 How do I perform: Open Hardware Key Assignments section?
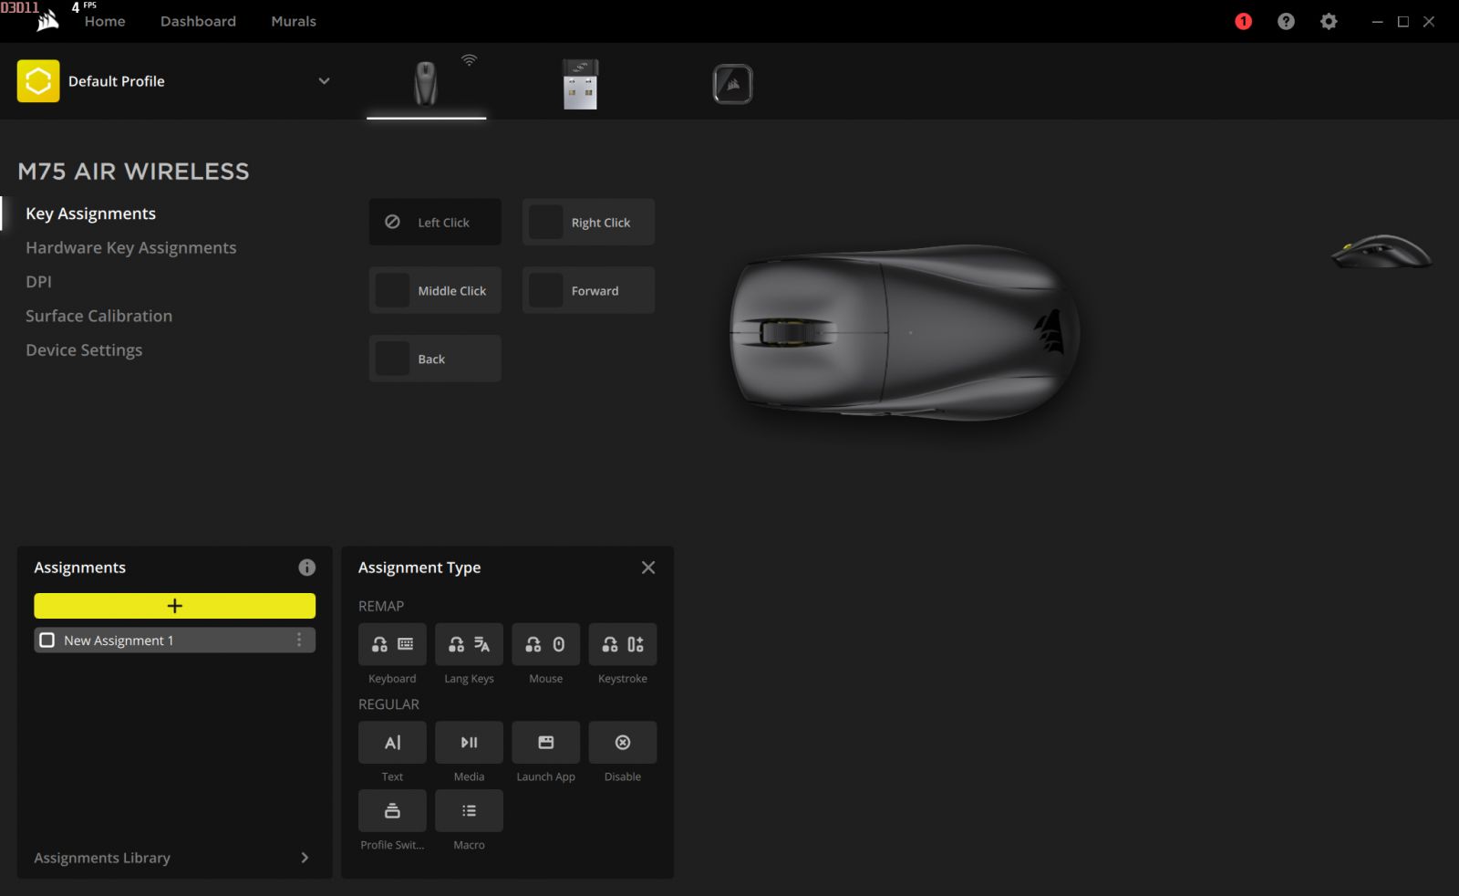130,247
